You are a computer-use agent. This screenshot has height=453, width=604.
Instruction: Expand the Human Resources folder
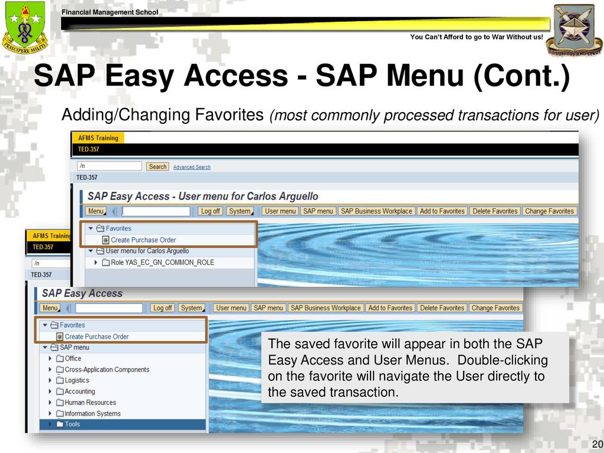pyautogui.click(x=50, y=402)
